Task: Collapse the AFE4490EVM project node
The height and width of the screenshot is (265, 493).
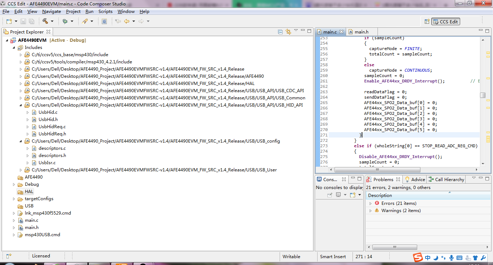Action: coord(7,40)
